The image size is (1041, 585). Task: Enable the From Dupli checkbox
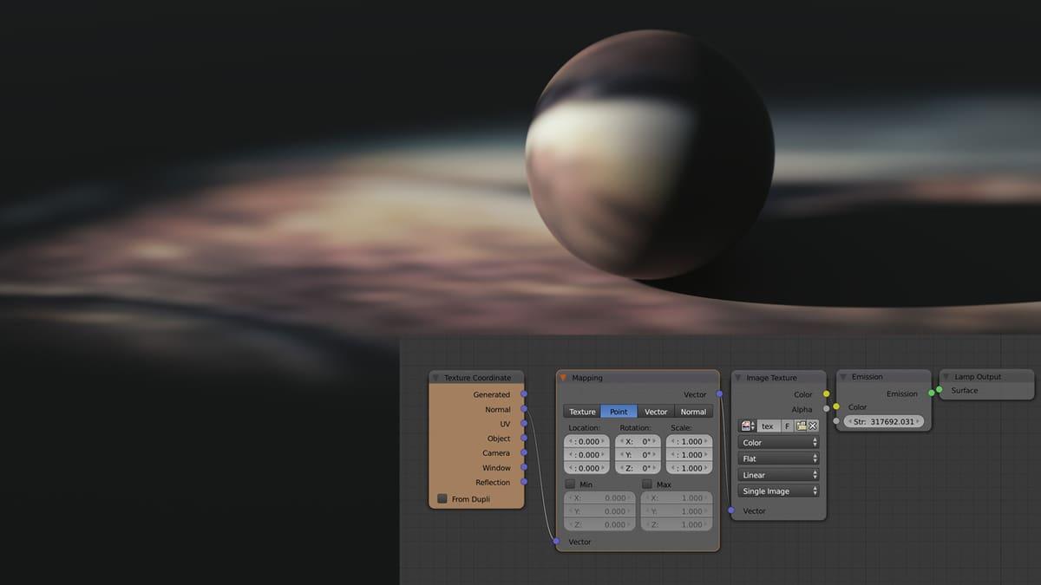[442, 499]
